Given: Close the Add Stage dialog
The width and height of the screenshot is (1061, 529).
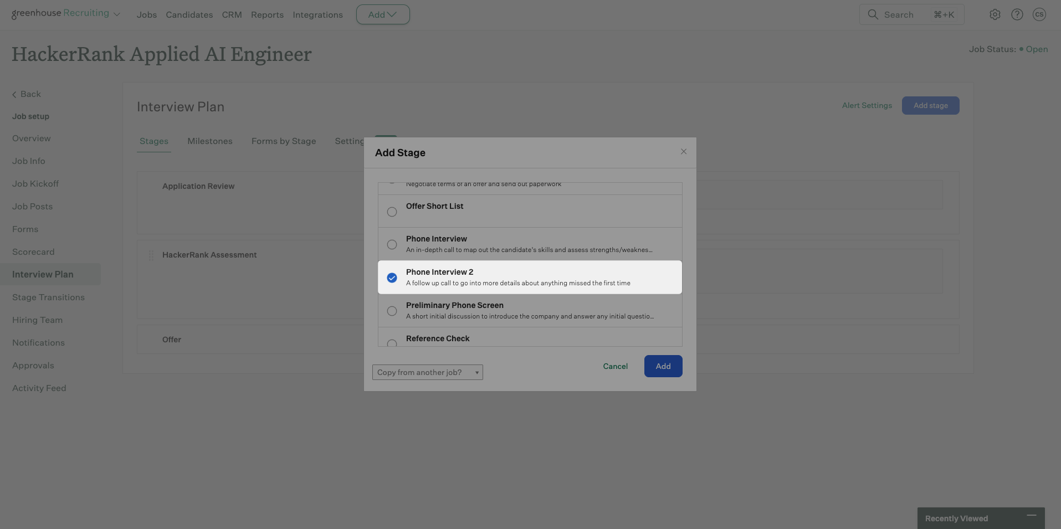Looking at the screenshot, I should pos(684,152).
